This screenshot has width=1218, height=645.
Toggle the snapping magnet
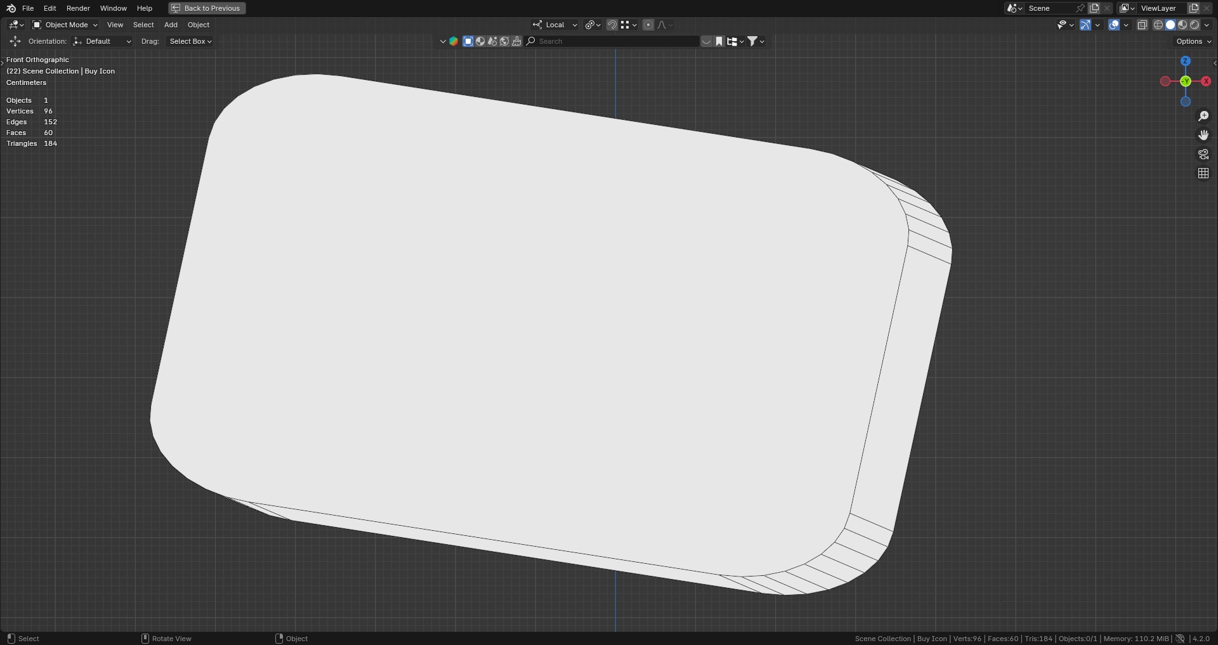coord(612,25)
